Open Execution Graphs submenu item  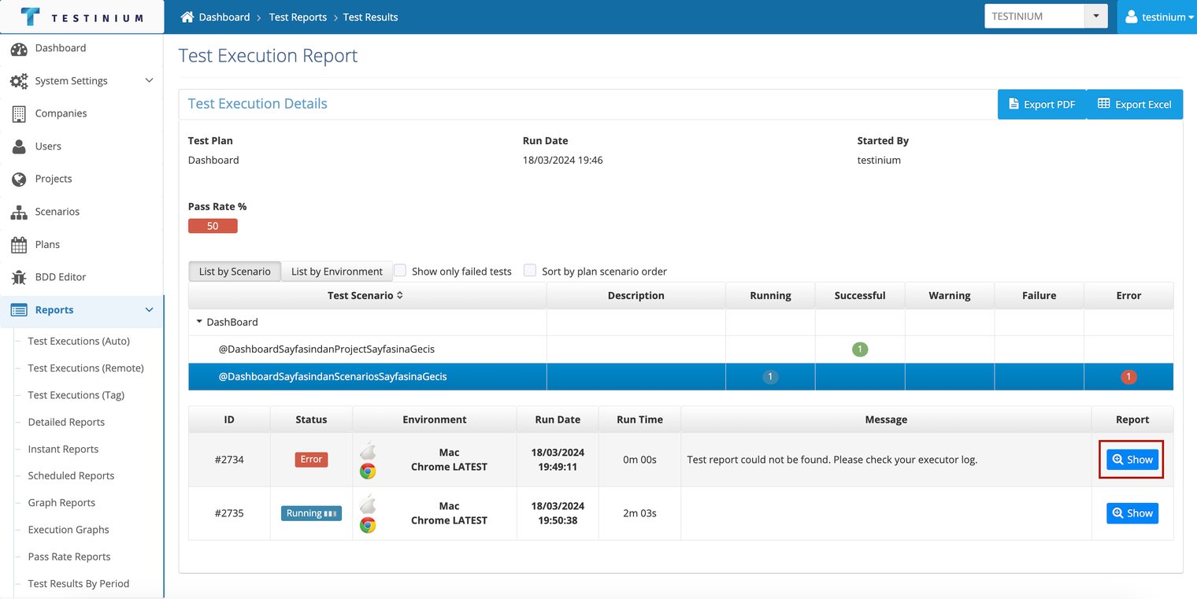(69, 530)
